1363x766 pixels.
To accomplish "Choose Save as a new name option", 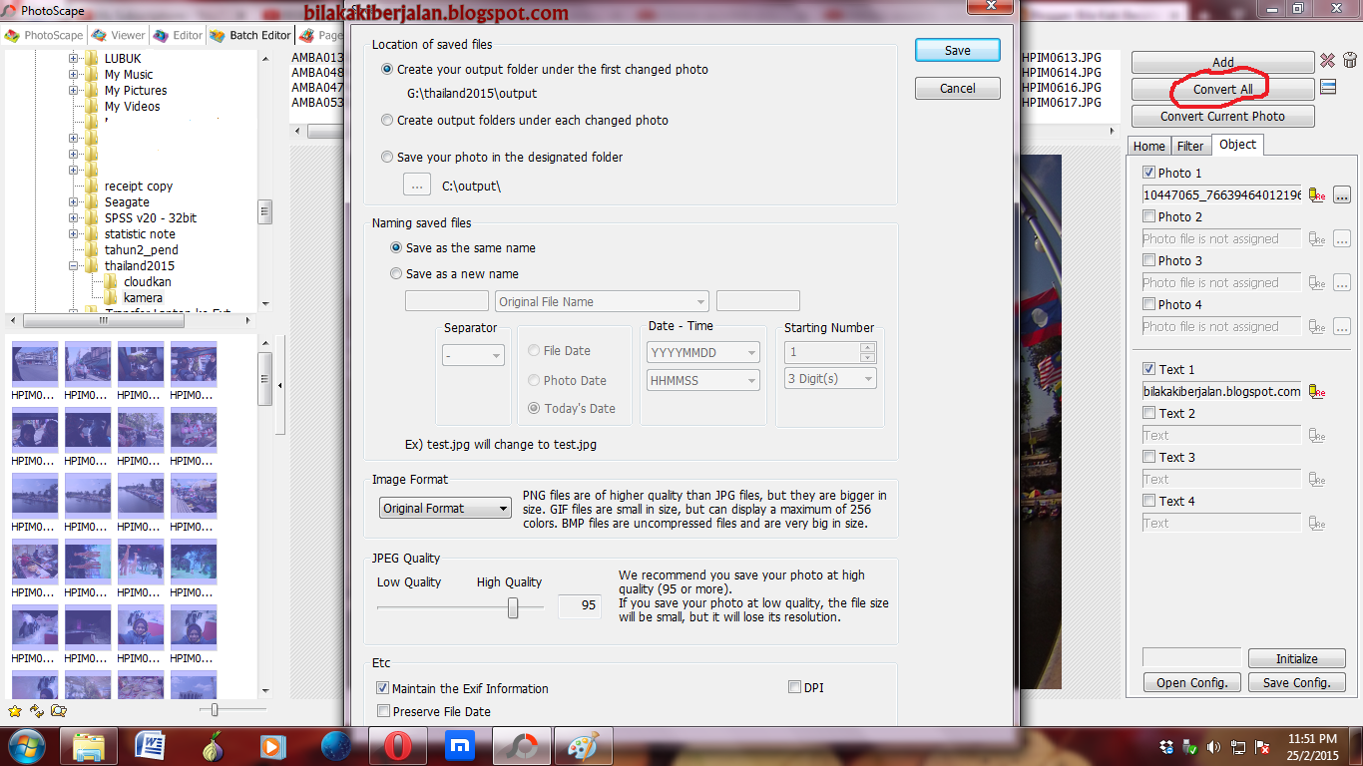I will click(x=397, y=274).
